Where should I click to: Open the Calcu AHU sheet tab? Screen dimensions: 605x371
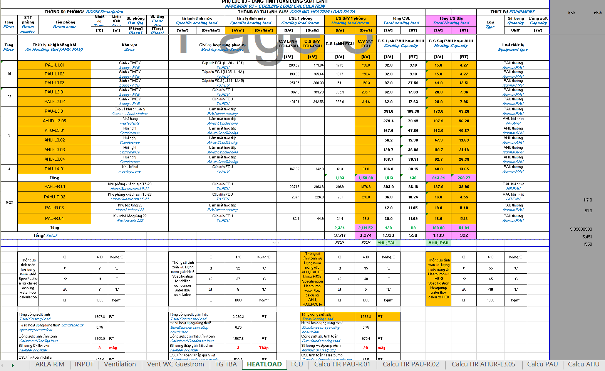pyautogui.click(x=583, y=364)
